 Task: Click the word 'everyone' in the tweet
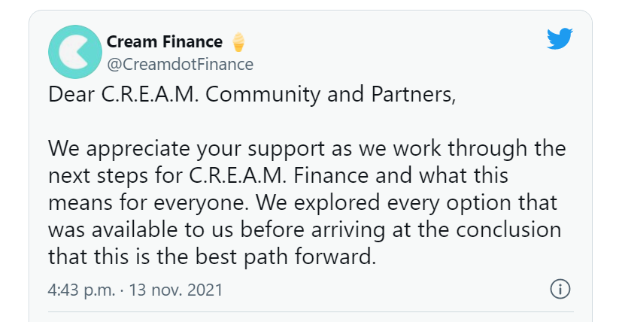(202, 204)
